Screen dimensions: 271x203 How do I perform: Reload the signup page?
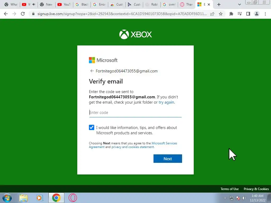(x=23, y=14)
